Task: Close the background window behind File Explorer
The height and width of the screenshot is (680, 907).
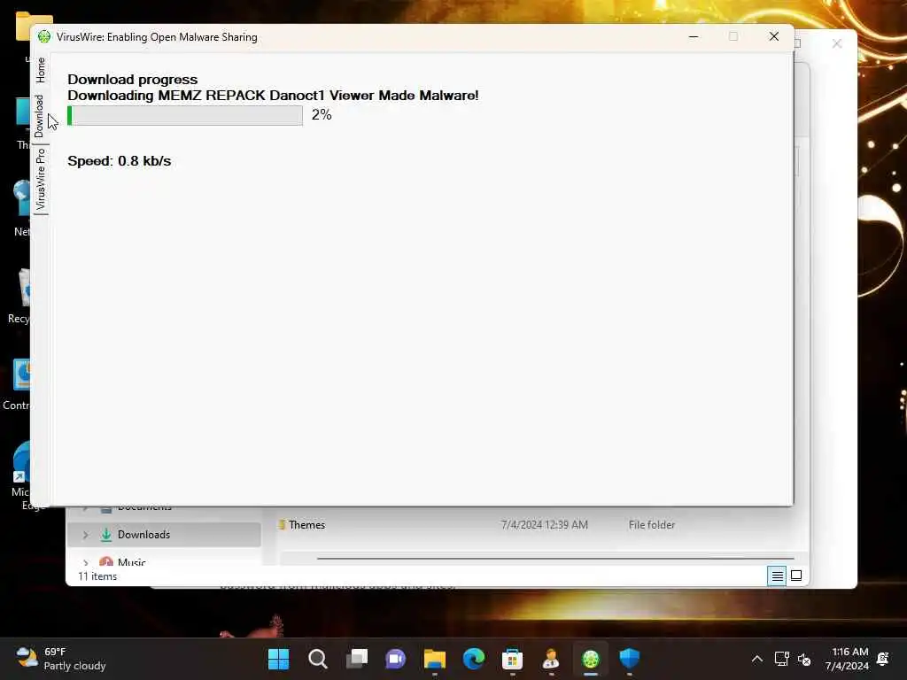Action: (x=836, y=44)
